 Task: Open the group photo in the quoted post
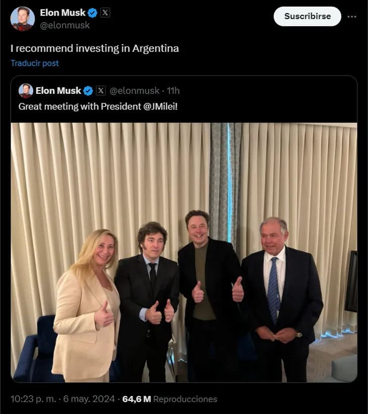pyautogui.click(x=184, y=252)
